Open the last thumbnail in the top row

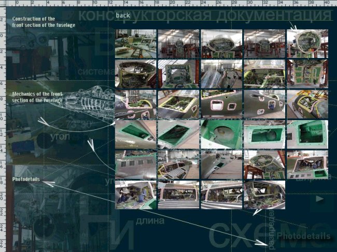[307, 43]
